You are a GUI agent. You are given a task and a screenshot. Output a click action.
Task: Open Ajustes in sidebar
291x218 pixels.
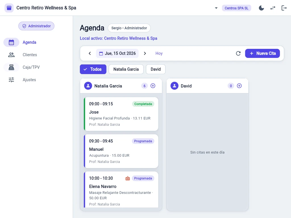click(x=29, y=80)
